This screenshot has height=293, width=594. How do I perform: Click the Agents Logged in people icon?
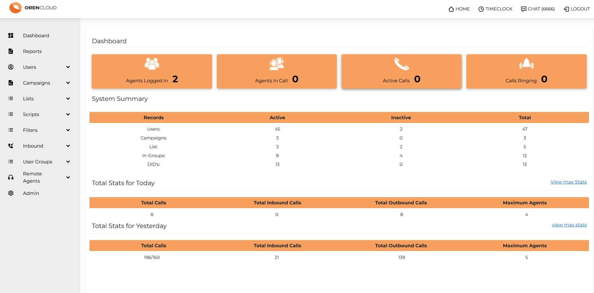[152, 64]
